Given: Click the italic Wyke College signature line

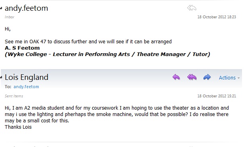Looking at the screenshot, I should tap(107, 54).
